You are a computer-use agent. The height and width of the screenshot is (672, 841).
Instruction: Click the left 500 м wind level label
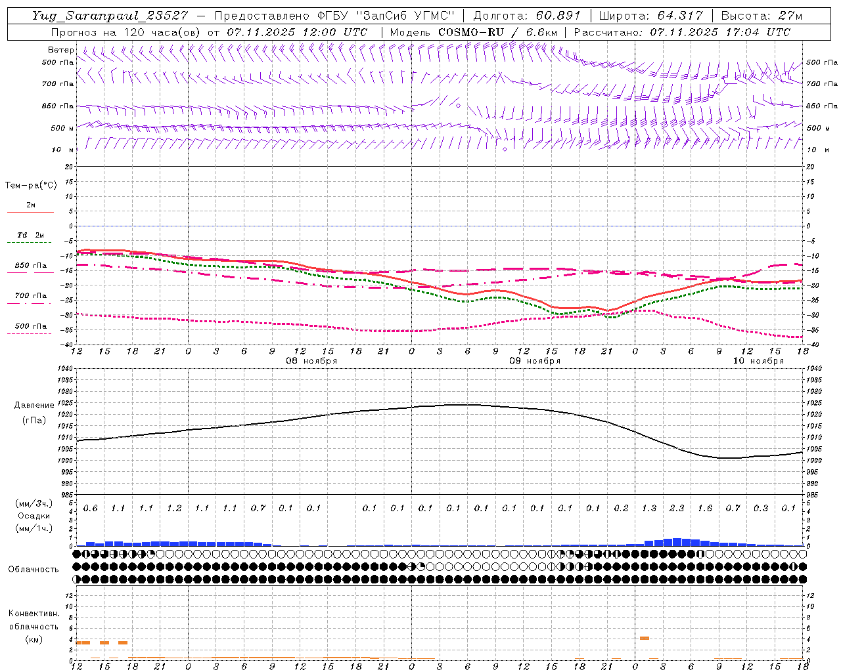62,128
